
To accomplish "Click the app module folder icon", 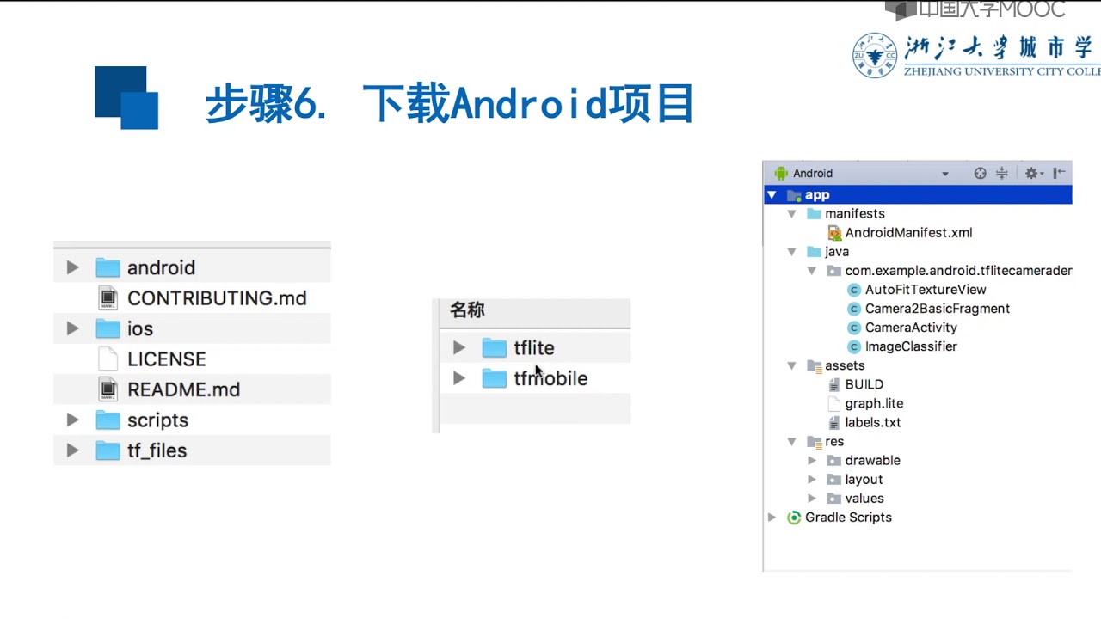I will tap(794, 195).
